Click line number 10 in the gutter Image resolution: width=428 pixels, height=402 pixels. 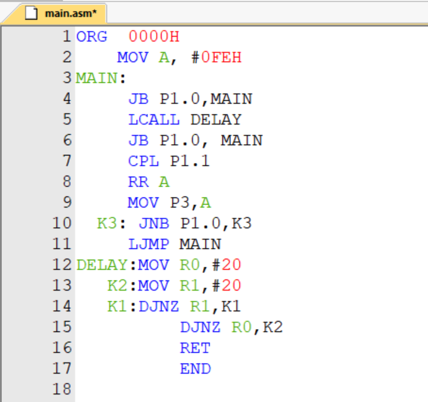[62, 223]
